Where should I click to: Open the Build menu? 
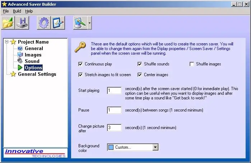17,11
